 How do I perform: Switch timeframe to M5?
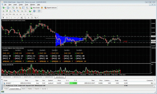click(7, 14)
